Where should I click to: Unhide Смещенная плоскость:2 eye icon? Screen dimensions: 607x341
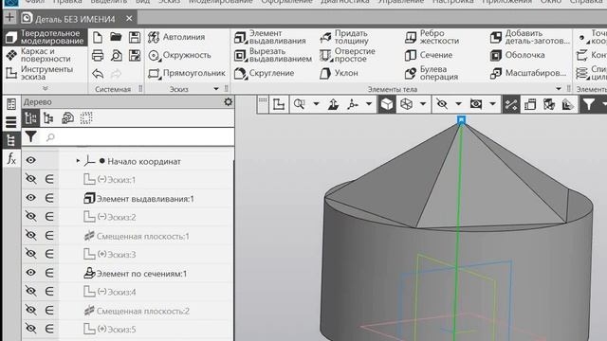(31, 310)
